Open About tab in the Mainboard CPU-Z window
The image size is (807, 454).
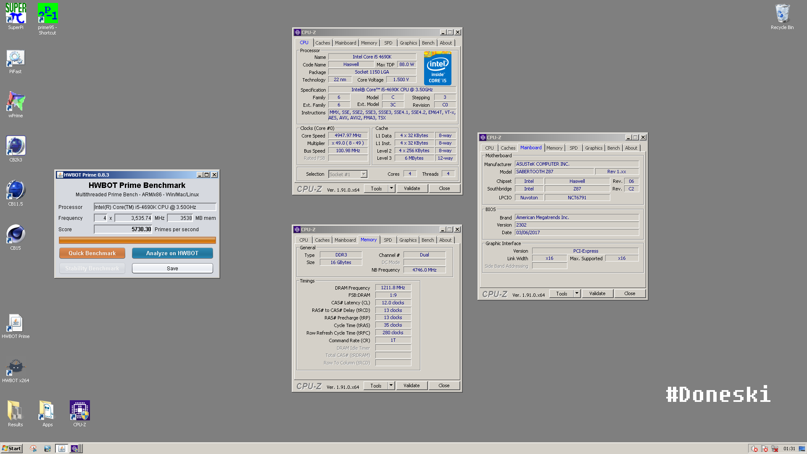[631, 148]
